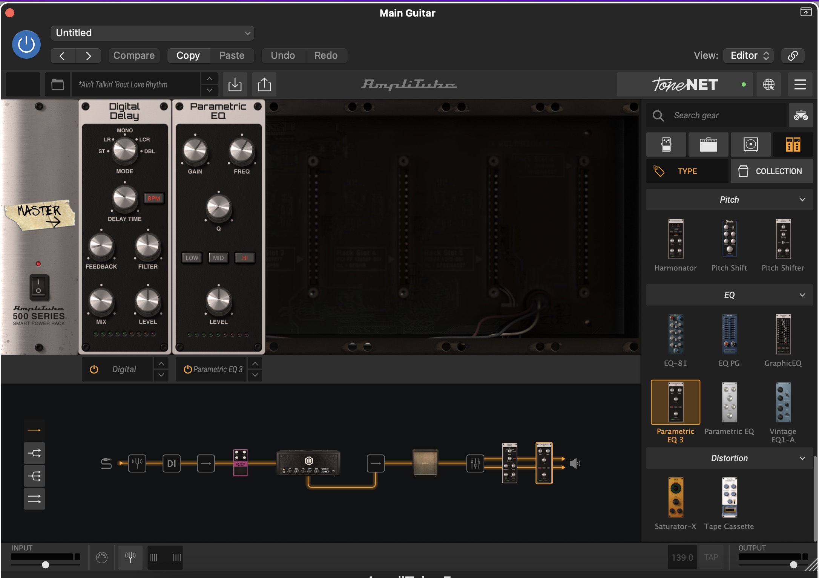
Task: Click the mixer block in signal chain
Action: (x=475, y=463)
